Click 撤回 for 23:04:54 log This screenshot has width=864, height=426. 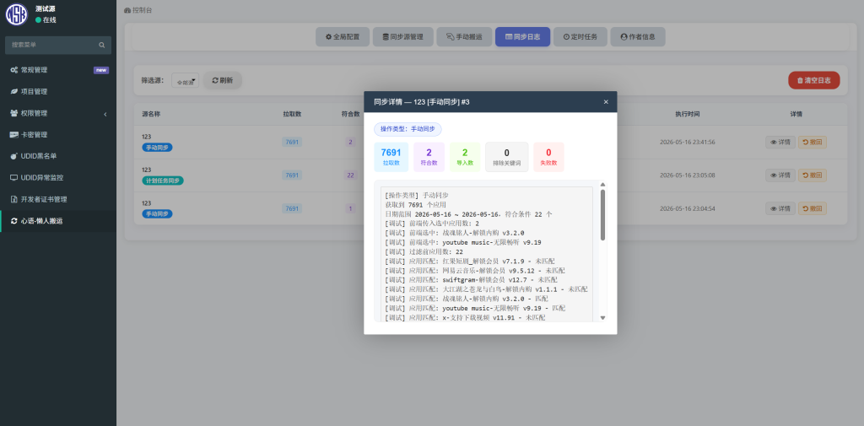click(x=813, y=208)
